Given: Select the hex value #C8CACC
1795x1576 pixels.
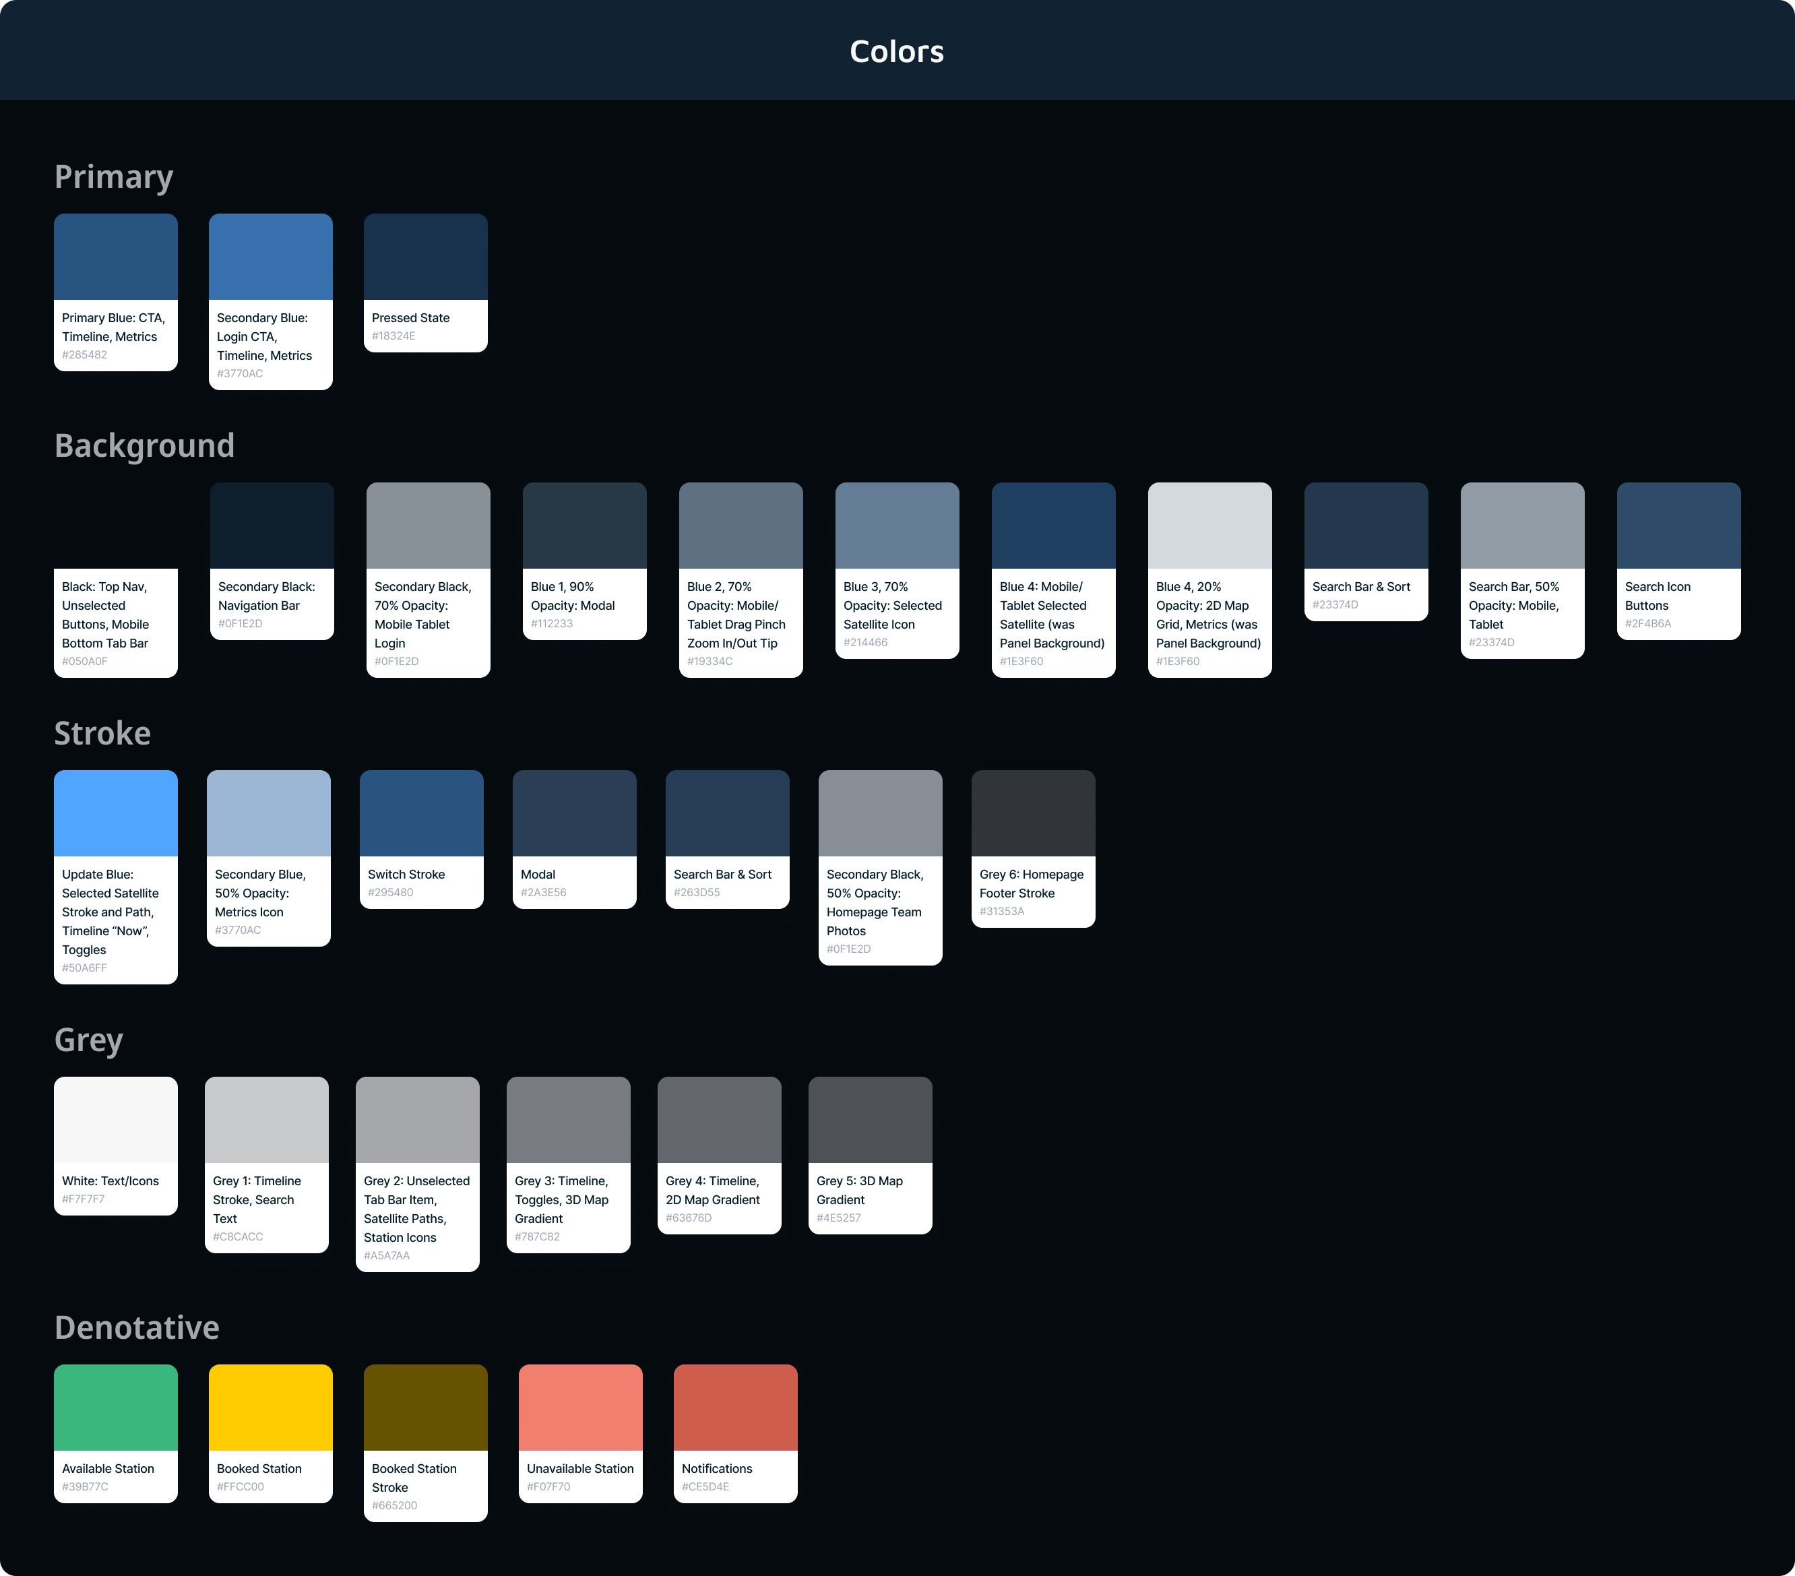Looking at the screenshot, I should 238,1237.
